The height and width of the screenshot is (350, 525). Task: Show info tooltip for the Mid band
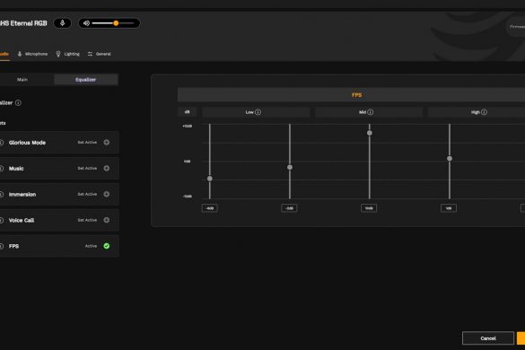[370, 112]
